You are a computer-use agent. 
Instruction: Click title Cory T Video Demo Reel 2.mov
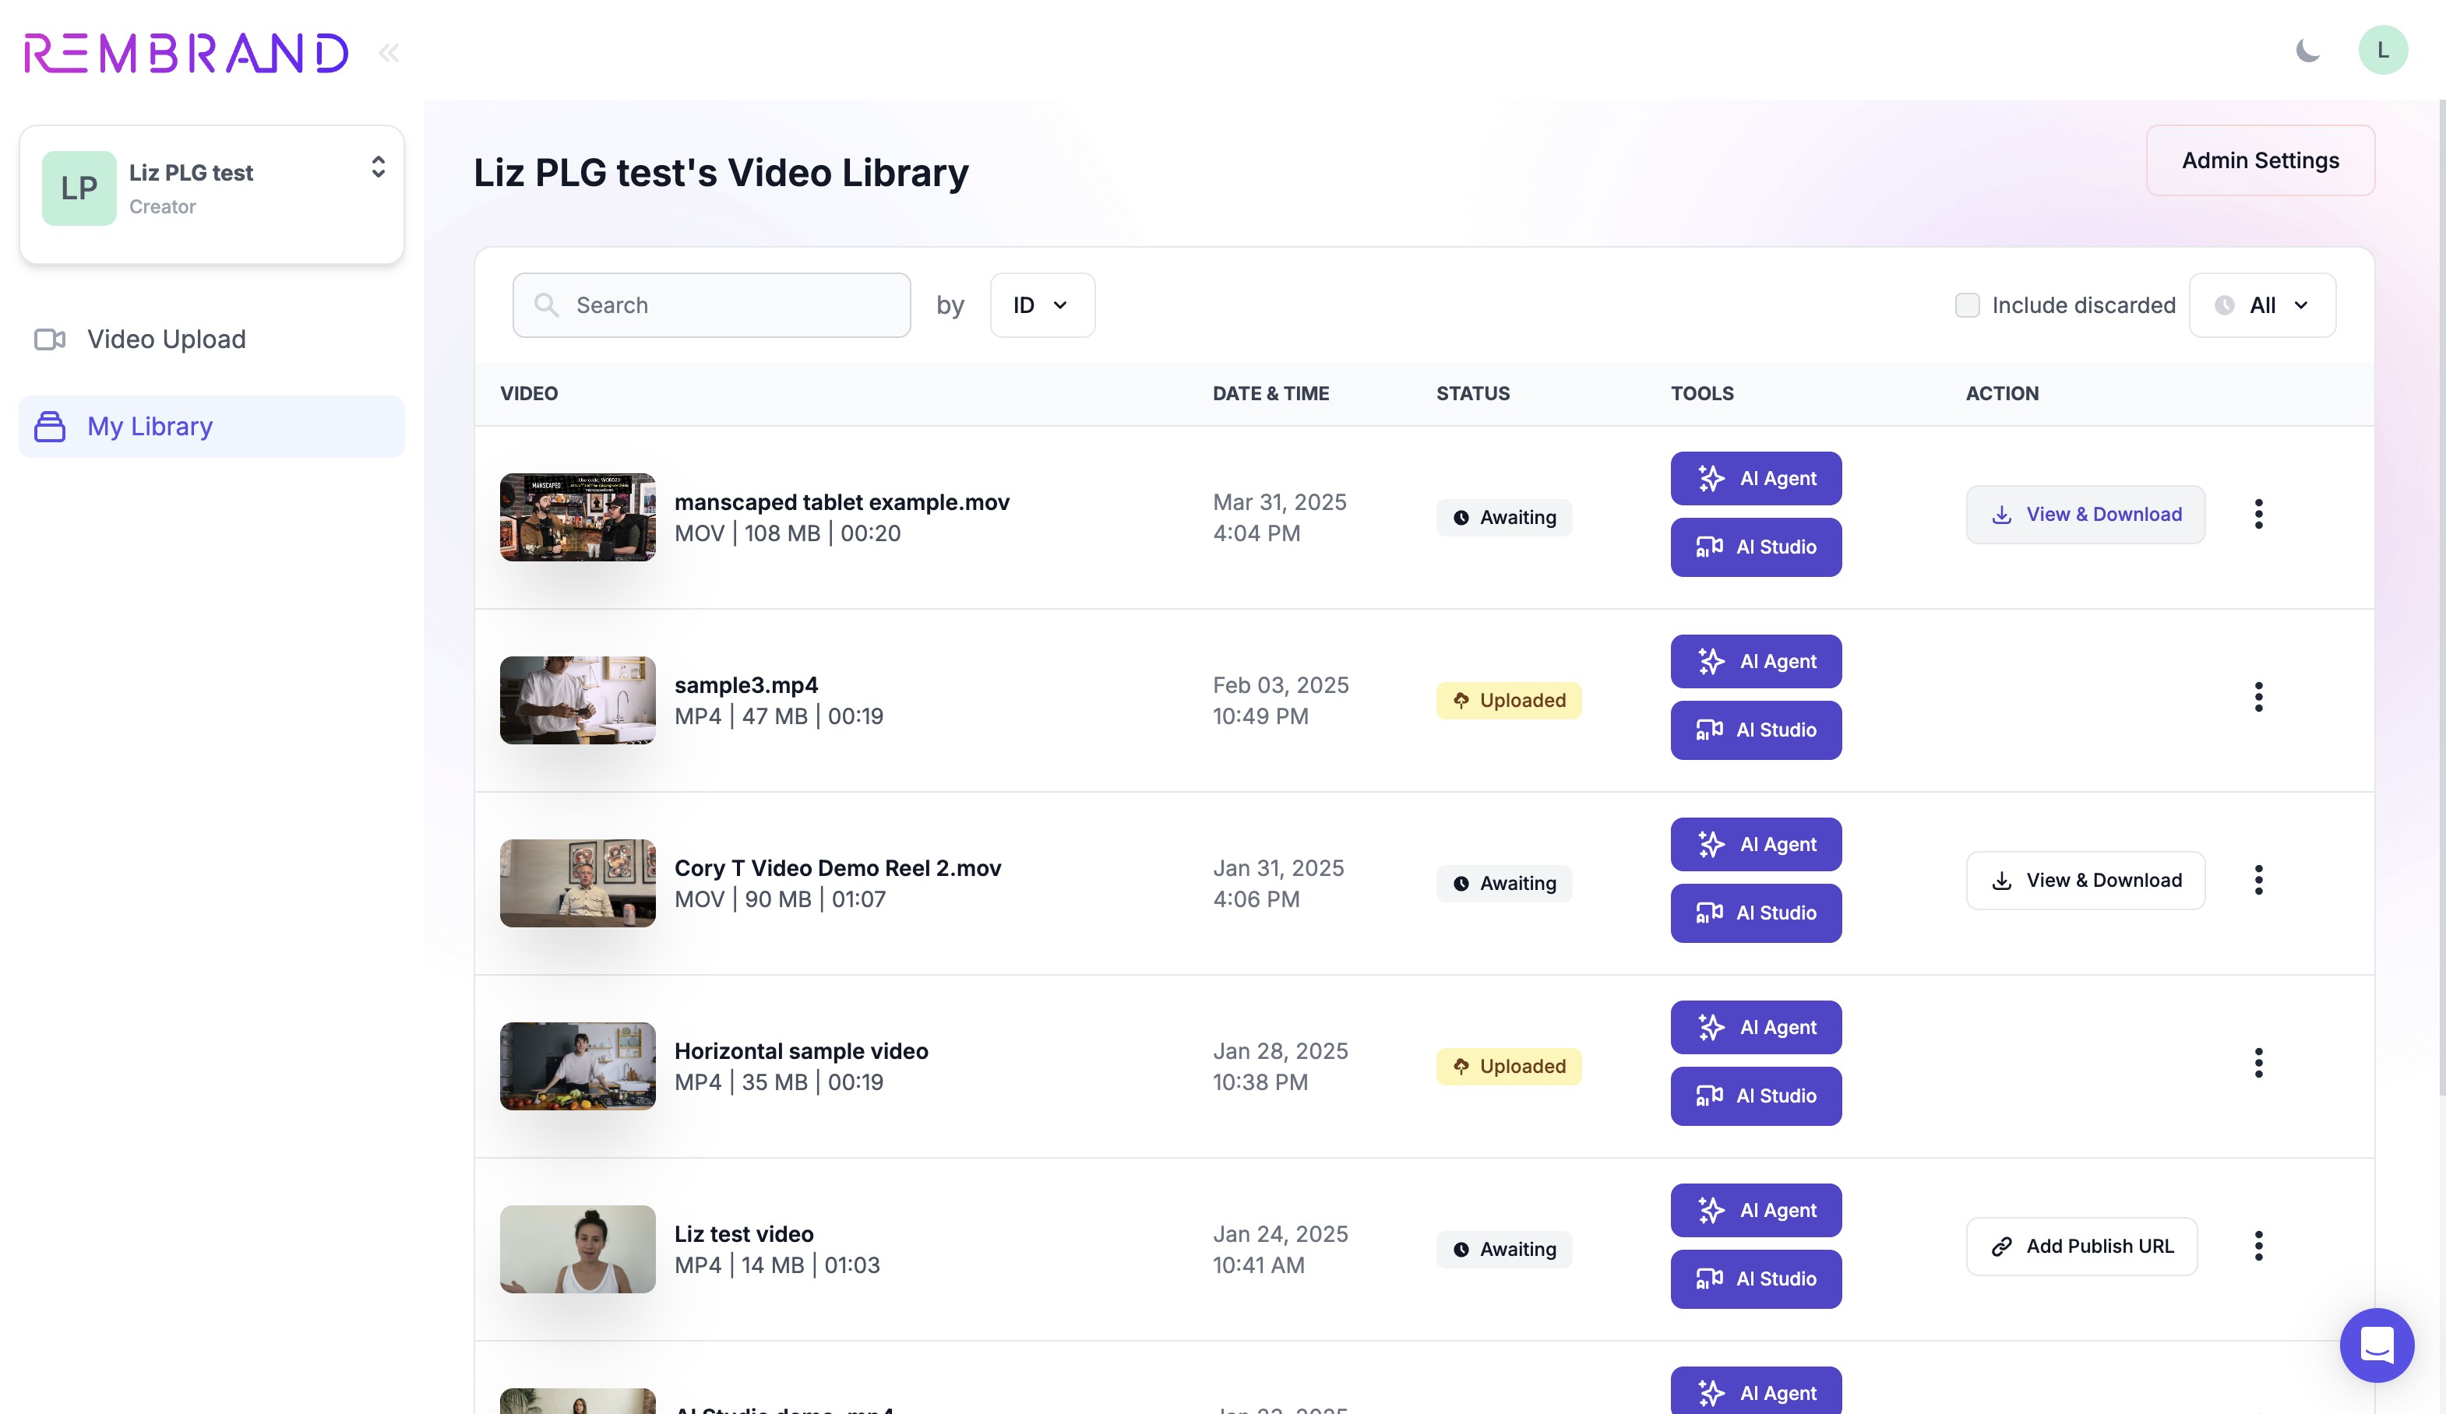[x=837, y=867]
